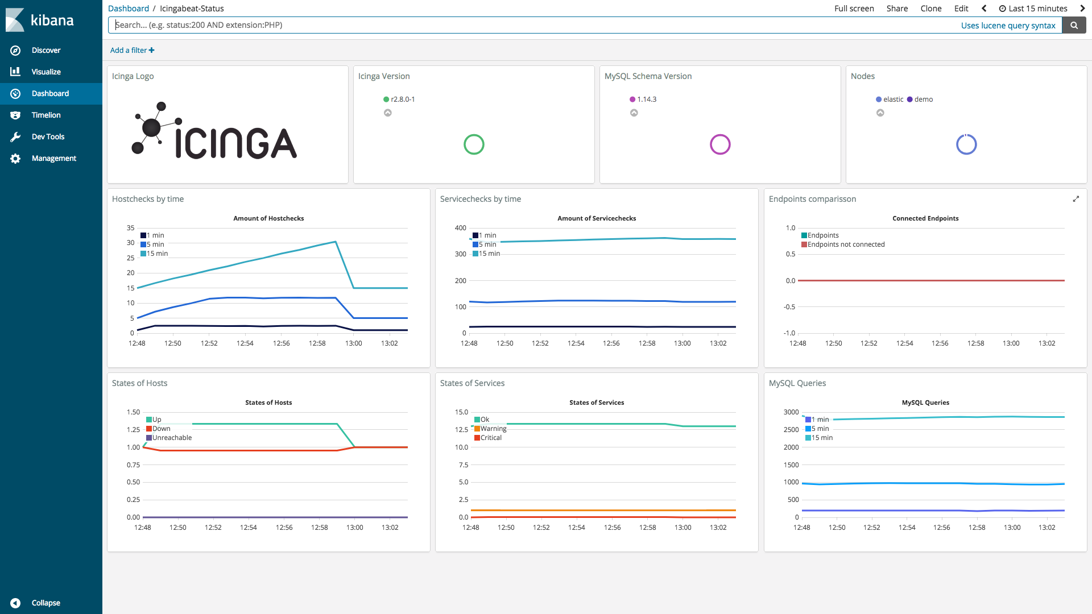Toggle 5 min series in MySQL Queries legend
Viewport: 1092px width, 614px height.
pyautogui.click(x=817, y=429)
